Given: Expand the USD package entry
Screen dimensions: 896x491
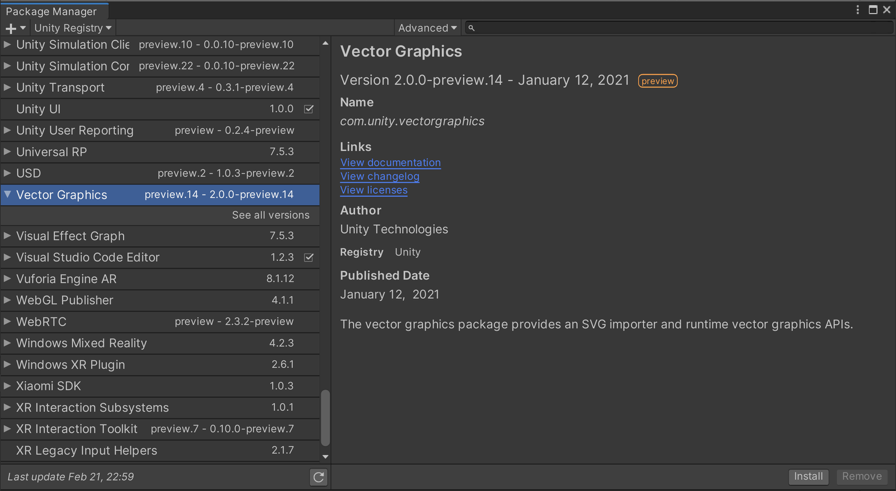Looking at the screenshot, I should (x=7, y=173).
